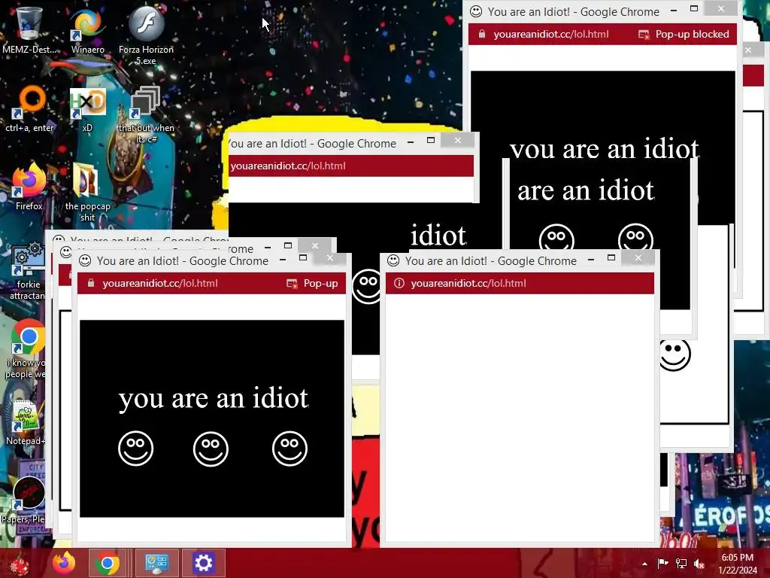Click the muted volume tray icon
Screen dimensions: 770x578
point(699,564)
